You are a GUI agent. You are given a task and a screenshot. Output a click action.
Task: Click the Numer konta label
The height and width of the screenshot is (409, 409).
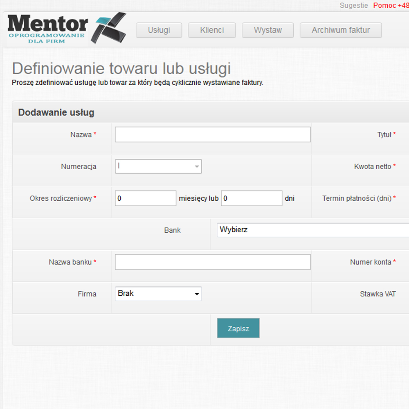click(x=371, y=262)
